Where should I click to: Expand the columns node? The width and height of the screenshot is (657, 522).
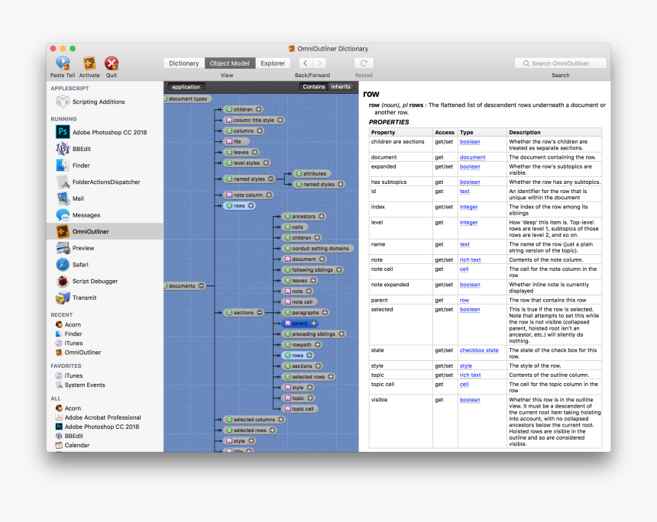click(x=260, y=131)
